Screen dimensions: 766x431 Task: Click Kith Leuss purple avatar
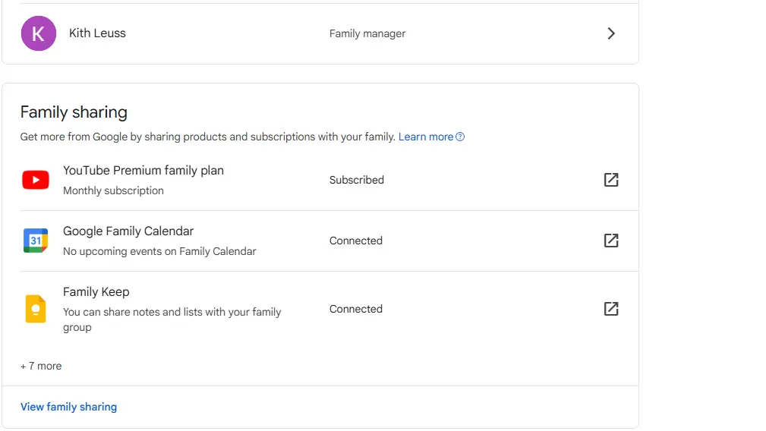(x=39, y=33)
